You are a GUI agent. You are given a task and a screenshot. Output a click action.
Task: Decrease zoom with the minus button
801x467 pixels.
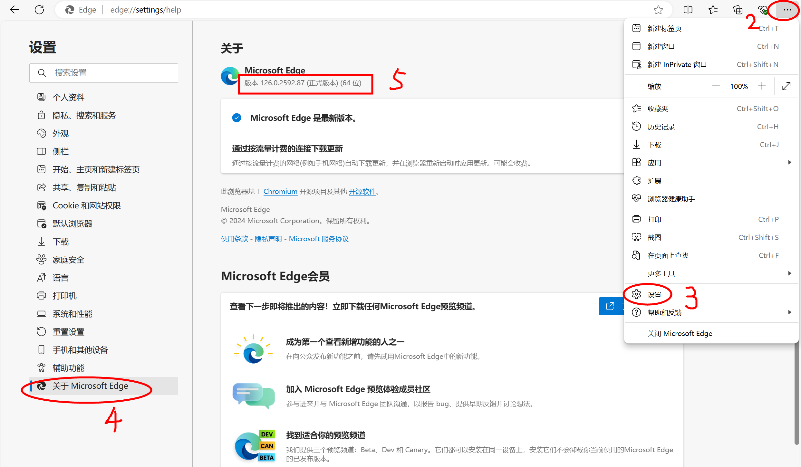(x=716, y=86)
